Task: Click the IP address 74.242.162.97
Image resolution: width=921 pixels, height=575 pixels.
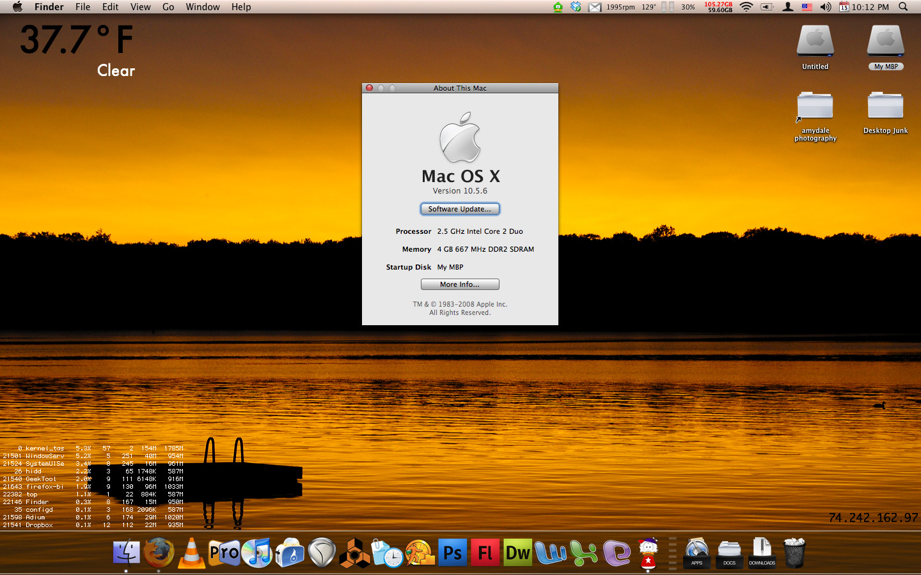Action: pyautogui.click(x=873, y=517)
